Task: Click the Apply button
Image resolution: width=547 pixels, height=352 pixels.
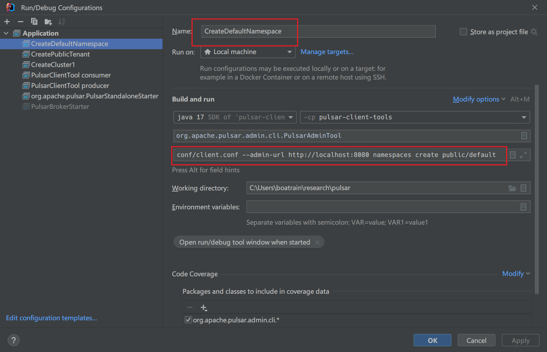Action: point(520,340)
